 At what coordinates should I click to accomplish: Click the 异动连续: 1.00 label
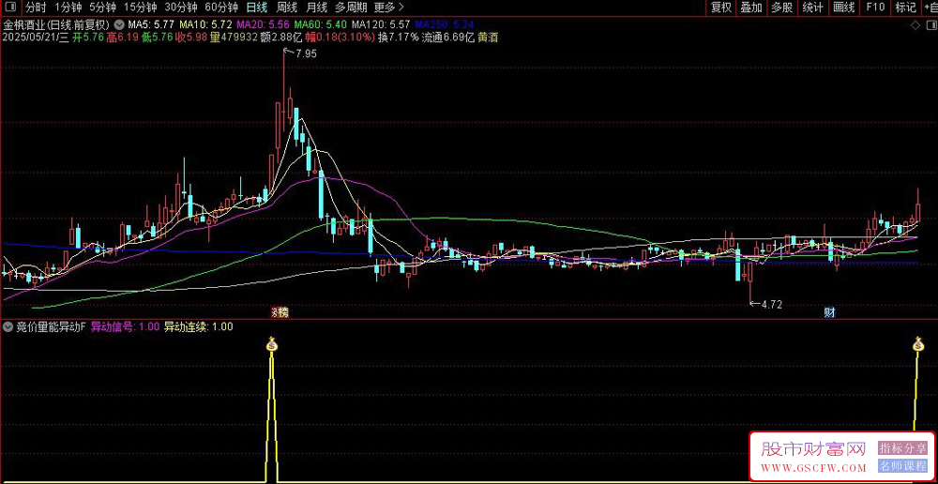199,326
